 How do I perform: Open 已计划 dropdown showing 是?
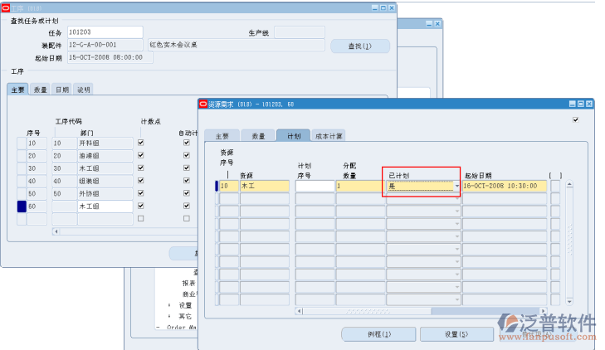coord(456,187)
